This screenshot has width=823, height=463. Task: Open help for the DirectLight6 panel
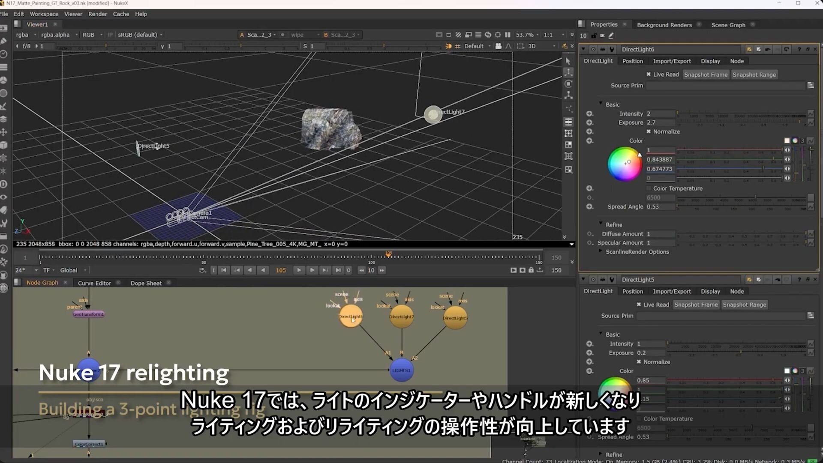(x=799, y=49)
